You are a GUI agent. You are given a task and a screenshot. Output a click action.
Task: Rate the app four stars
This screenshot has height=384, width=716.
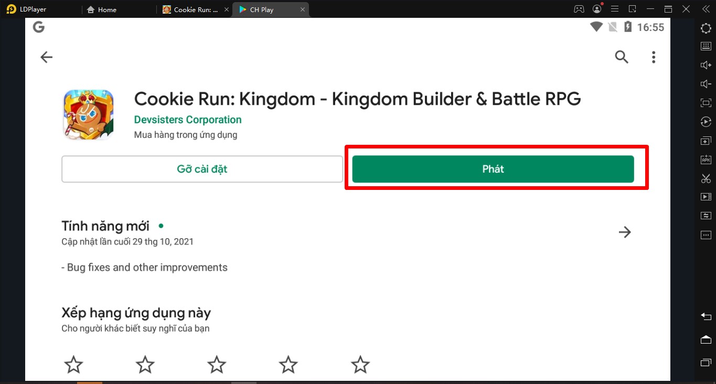point(288,364)
